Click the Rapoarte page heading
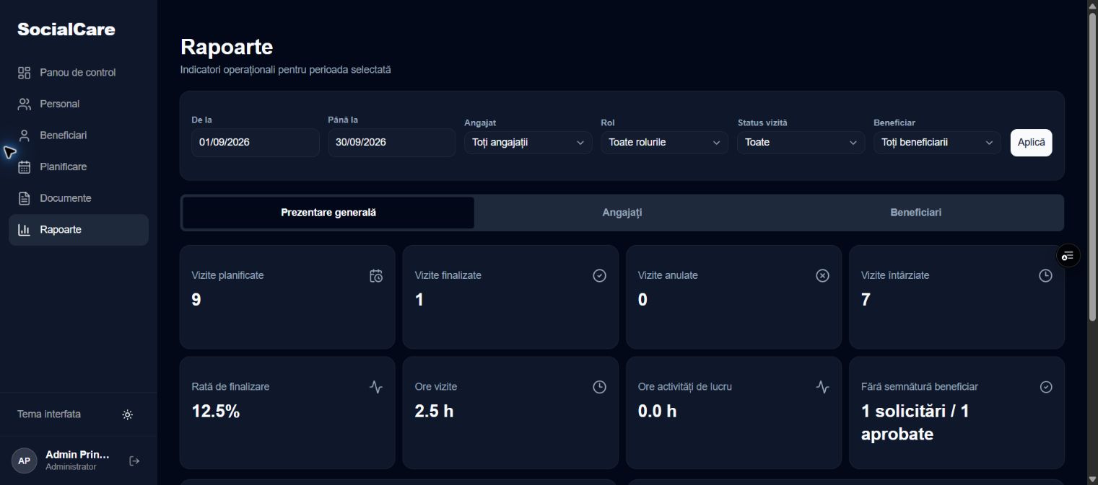 coord(227,47)
